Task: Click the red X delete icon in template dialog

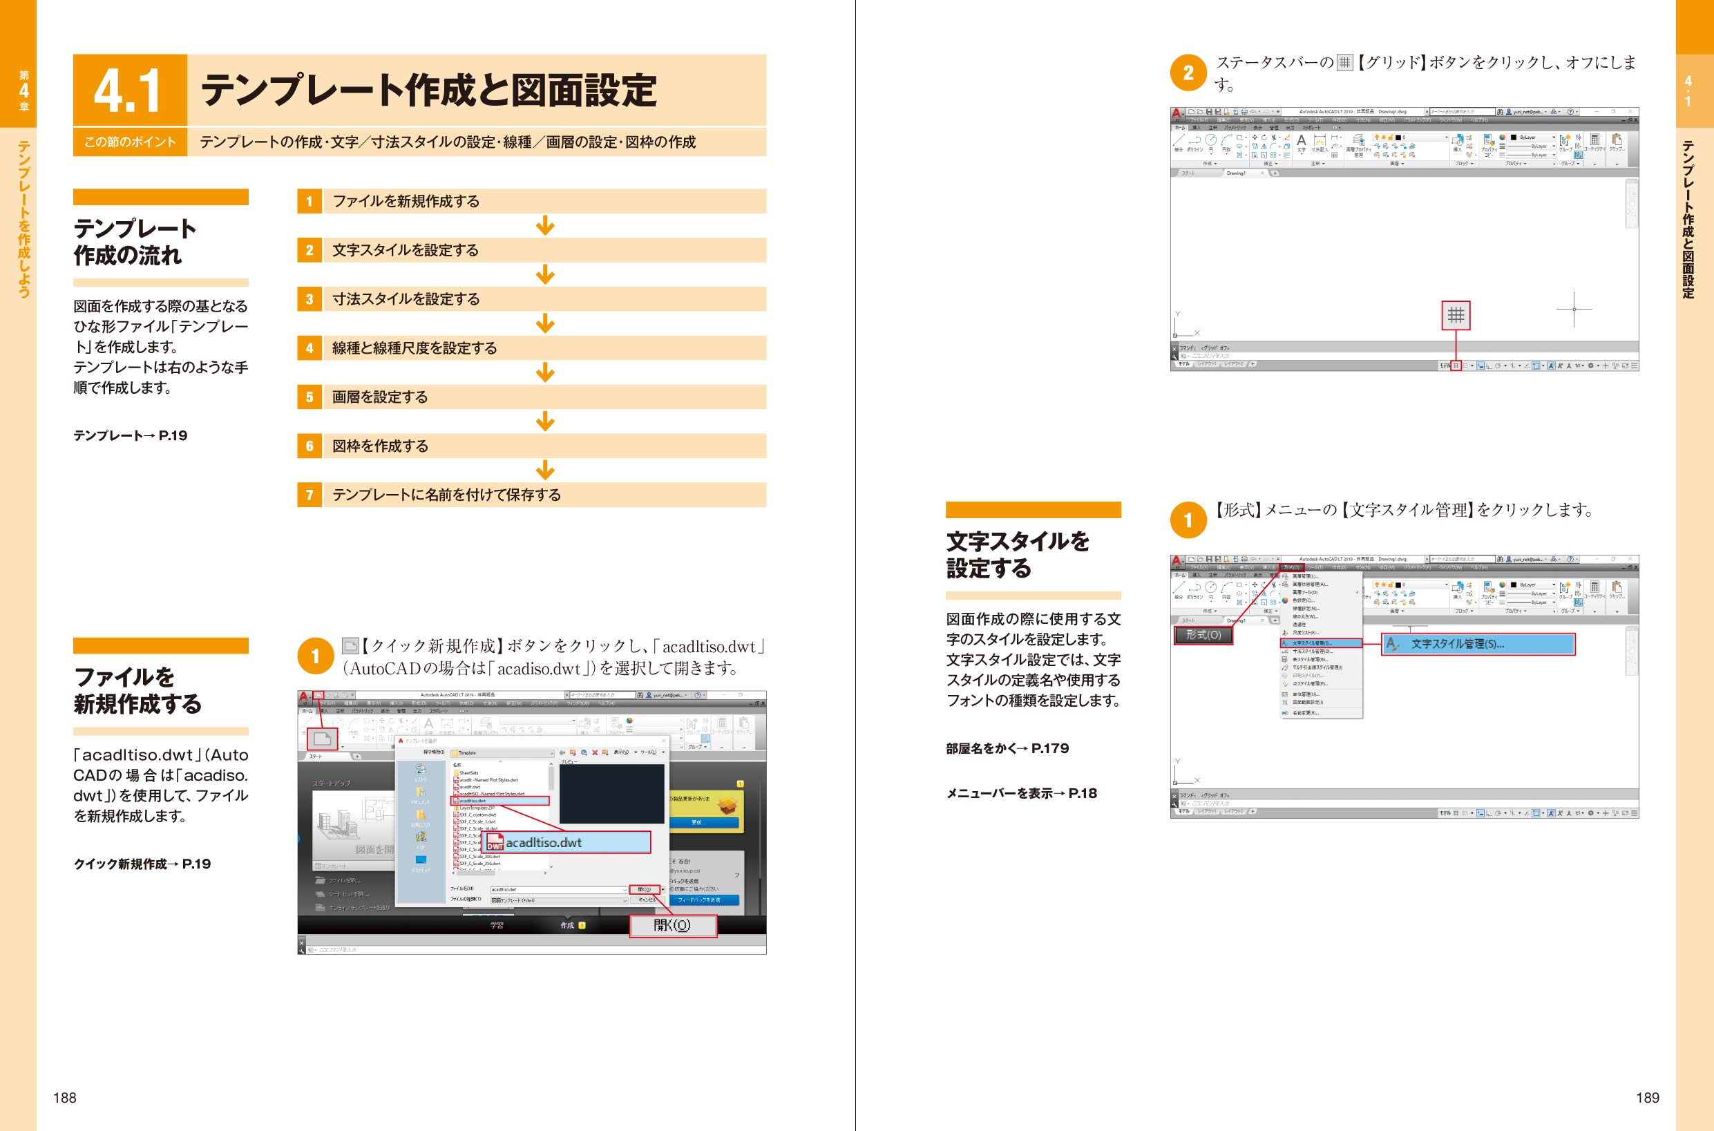Action: (x=595, y=753)
